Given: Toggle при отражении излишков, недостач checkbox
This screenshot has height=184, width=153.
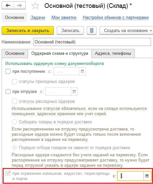Looking at the screenshot, I should 8,173.
